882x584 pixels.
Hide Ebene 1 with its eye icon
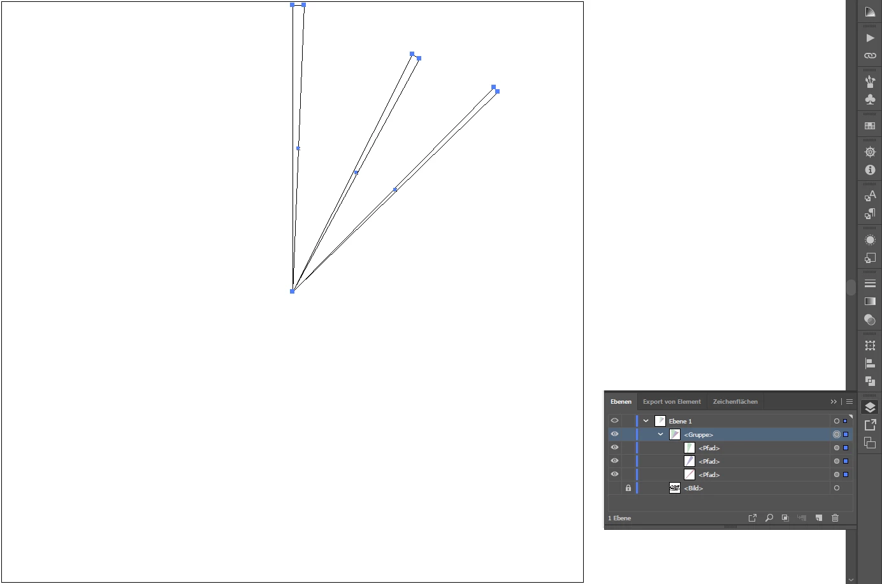click(614, 421)
